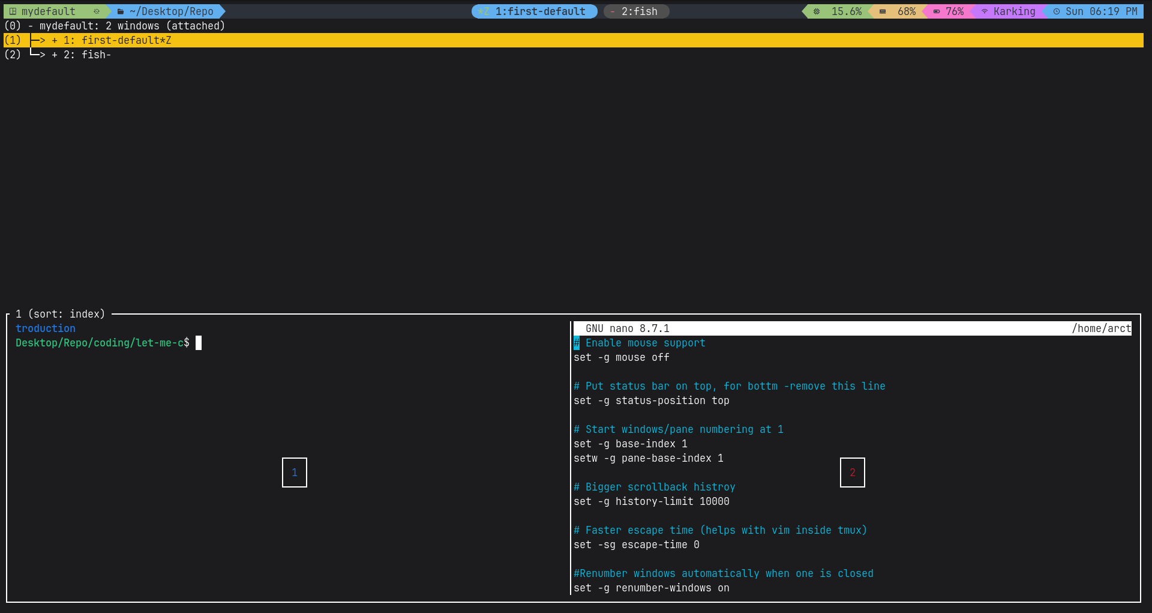Click the Desktop/Repo/coding/let-me-c$ prompt
Screen dimensions: 1152x613
point(103,343)
